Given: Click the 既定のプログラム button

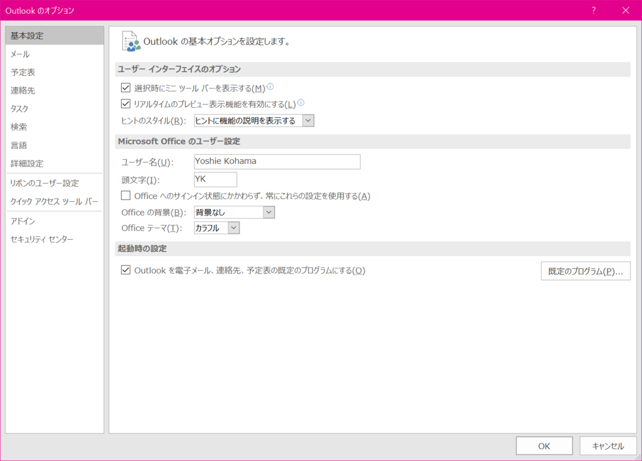Looking at the screenshot, I should pos(586,271).
